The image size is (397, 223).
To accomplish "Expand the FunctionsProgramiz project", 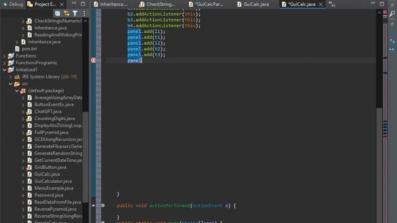I will coord(4,63).
